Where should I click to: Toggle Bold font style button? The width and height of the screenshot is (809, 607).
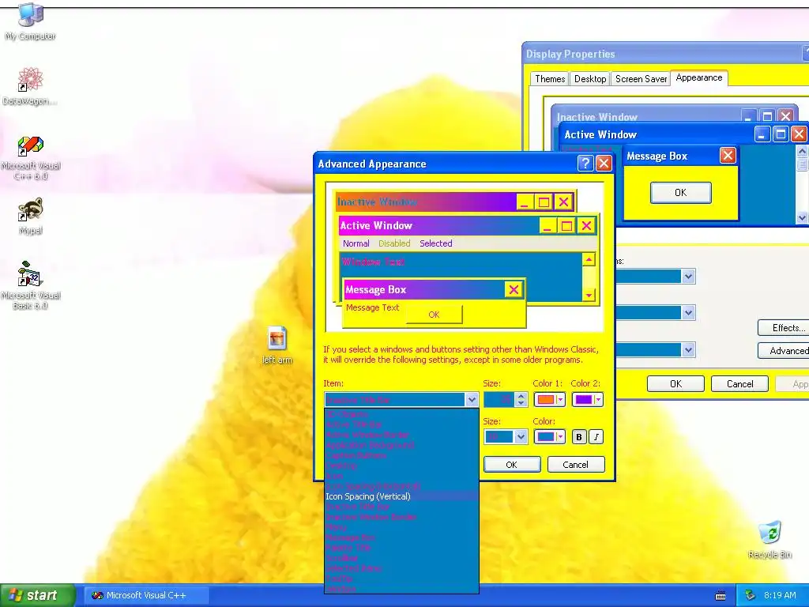click(x=579, y=437)
